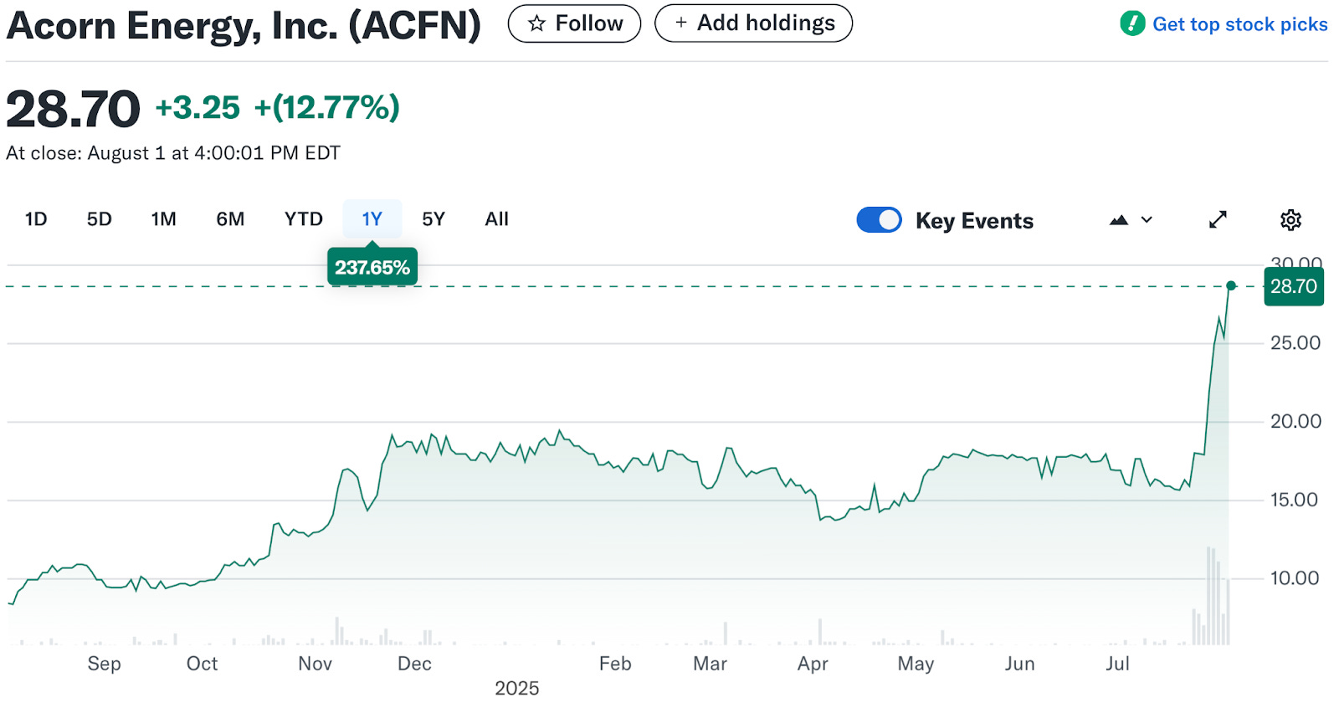Click the Mar label on time axis
This screenshot has width=1339, height=703.
(710, 664)
